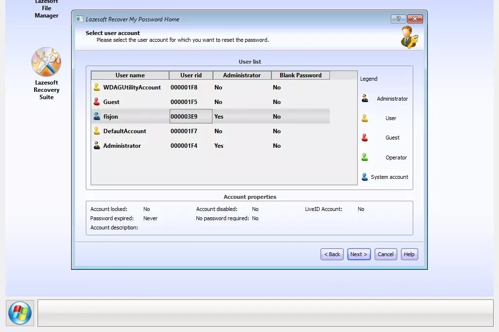The width and height of the screenshot is (499, 332).
Task: Sort by Administrator column header
Action: pos(242,75)
